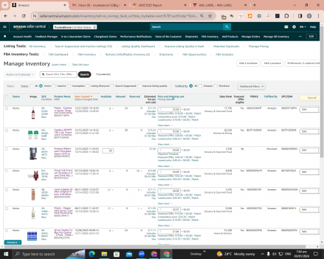Open the 'Action on 0 selected' dropdown
Image resolution: width=324 pixels, height=259 pixels.
point(20,74)
